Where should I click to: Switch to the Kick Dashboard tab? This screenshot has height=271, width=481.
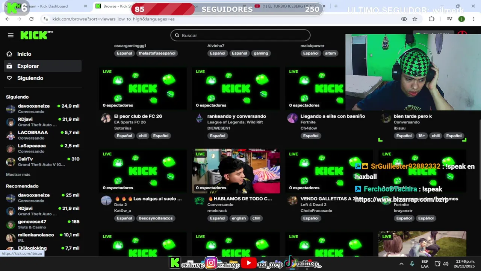(x=47, y=6)
